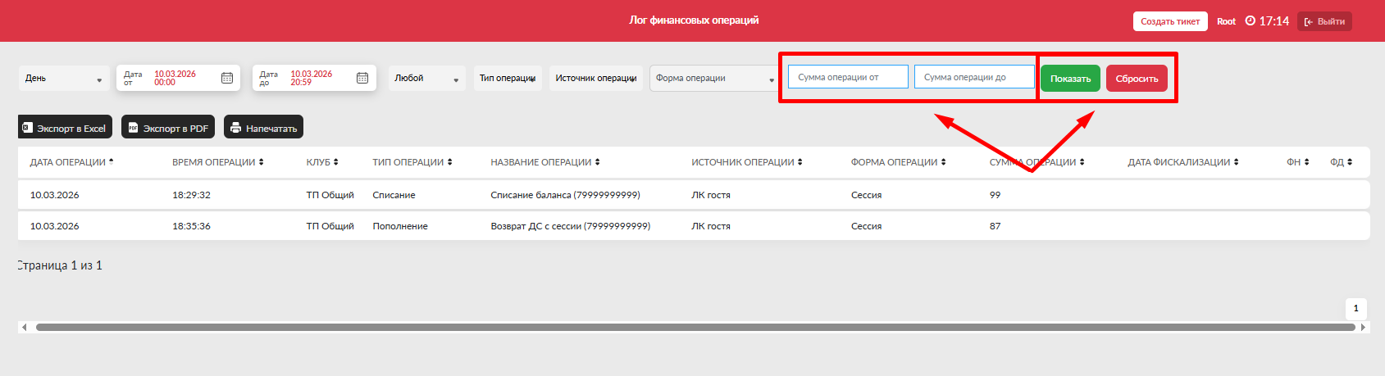Open the Тип операции filter

(x=508, y=79)
